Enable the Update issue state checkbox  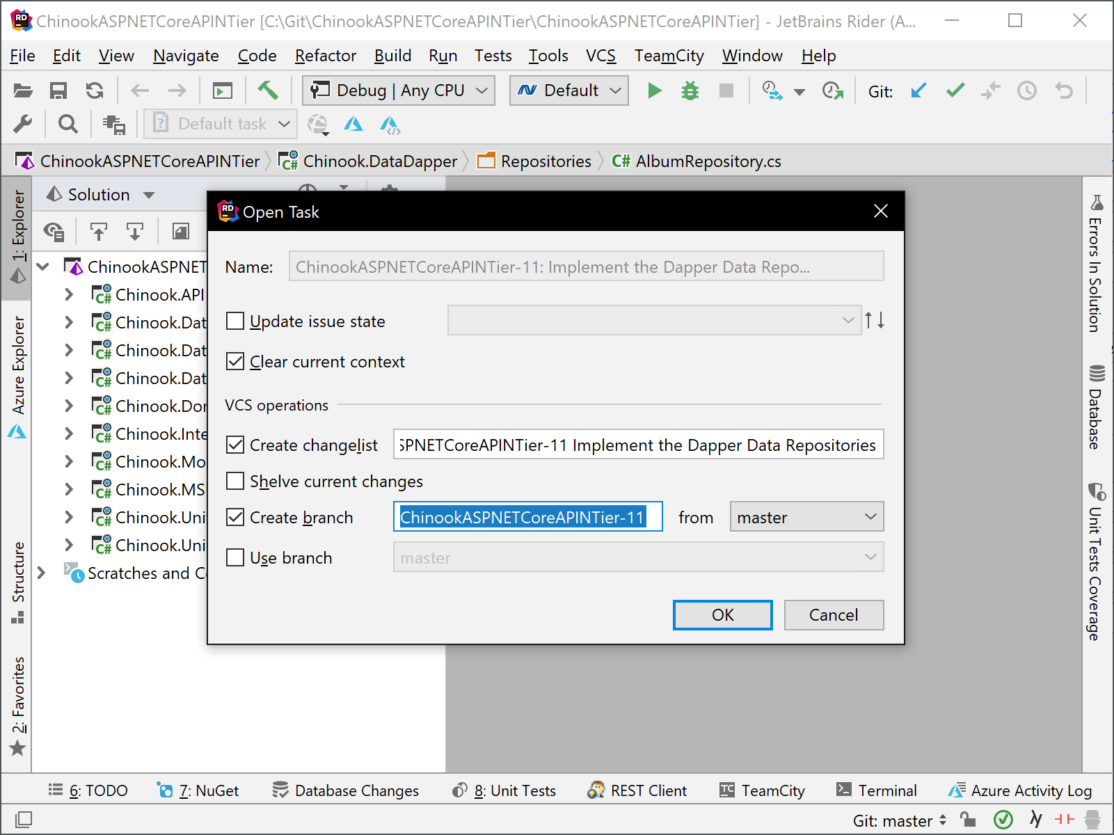tap(235, 321)
